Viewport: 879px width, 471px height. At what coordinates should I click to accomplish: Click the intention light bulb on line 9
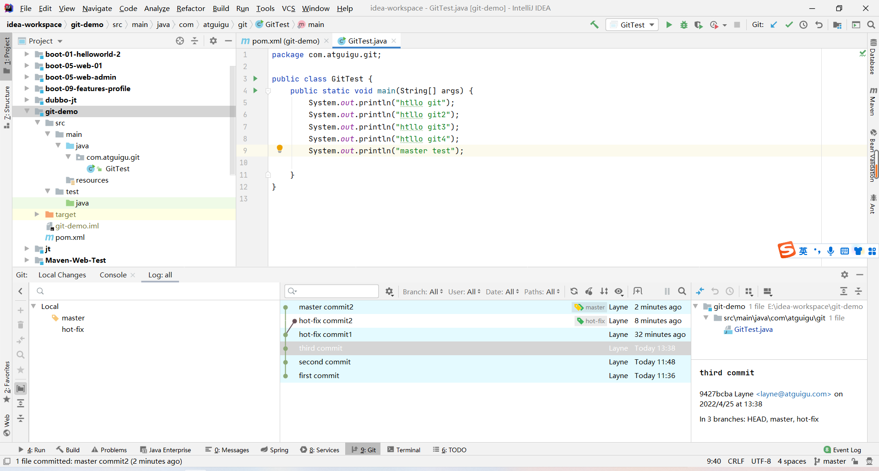(280, 149)
